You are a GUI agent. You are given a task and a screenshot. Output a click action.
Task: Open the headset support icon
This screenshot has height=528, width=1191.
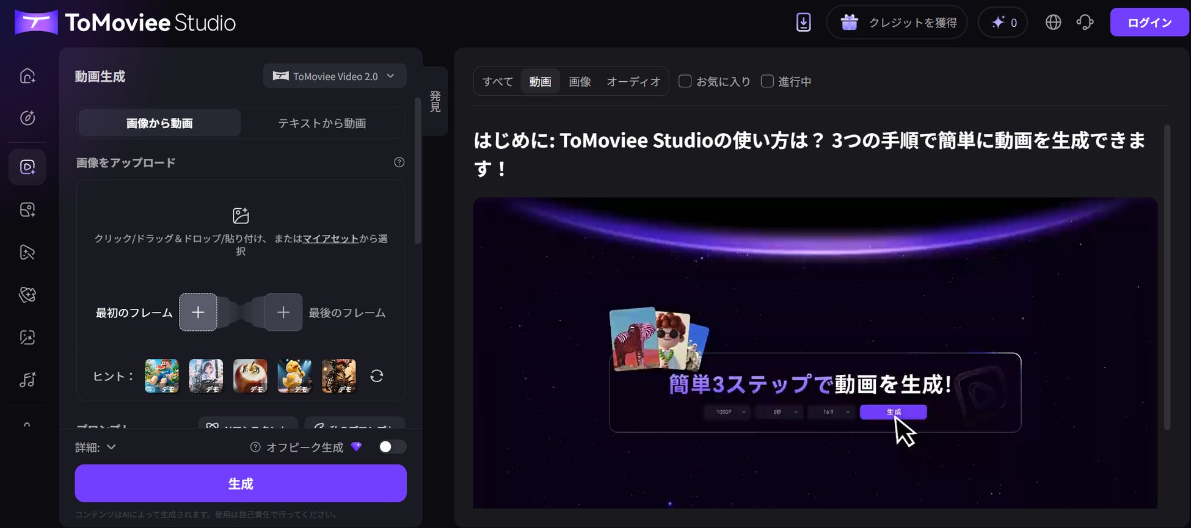pos(1085,23)
